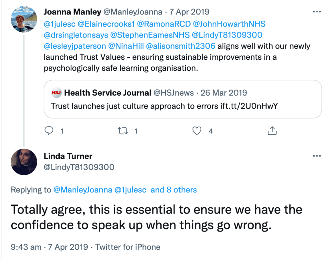Click the HSJ logo icon

coord(56,93)
